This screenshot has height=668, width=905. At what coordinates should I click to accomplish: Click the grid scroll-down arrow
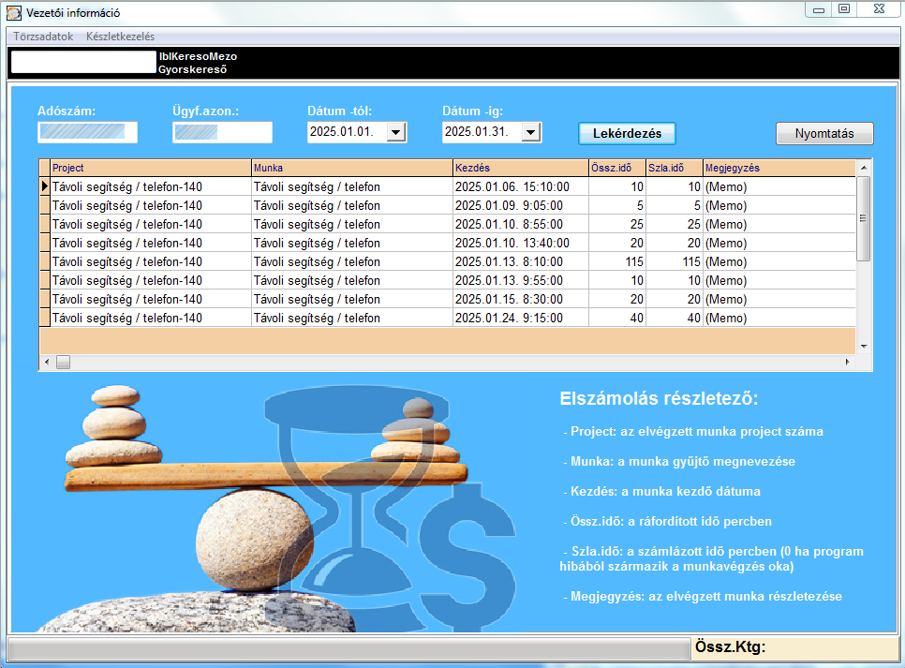pyautogui.click(x=864, y=347)
